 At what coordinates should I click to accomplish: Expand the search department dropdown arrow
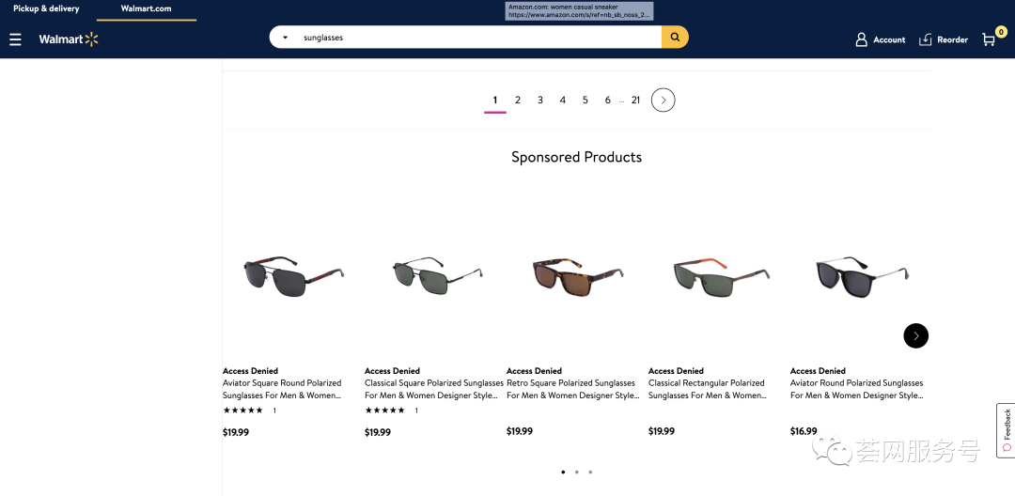coord(285,38)
